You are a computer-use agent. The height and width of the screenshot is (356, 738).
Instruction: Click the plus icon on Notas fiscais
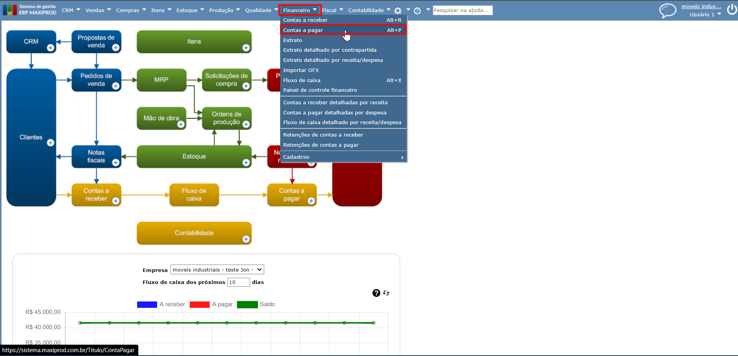(x=116, y=163)
